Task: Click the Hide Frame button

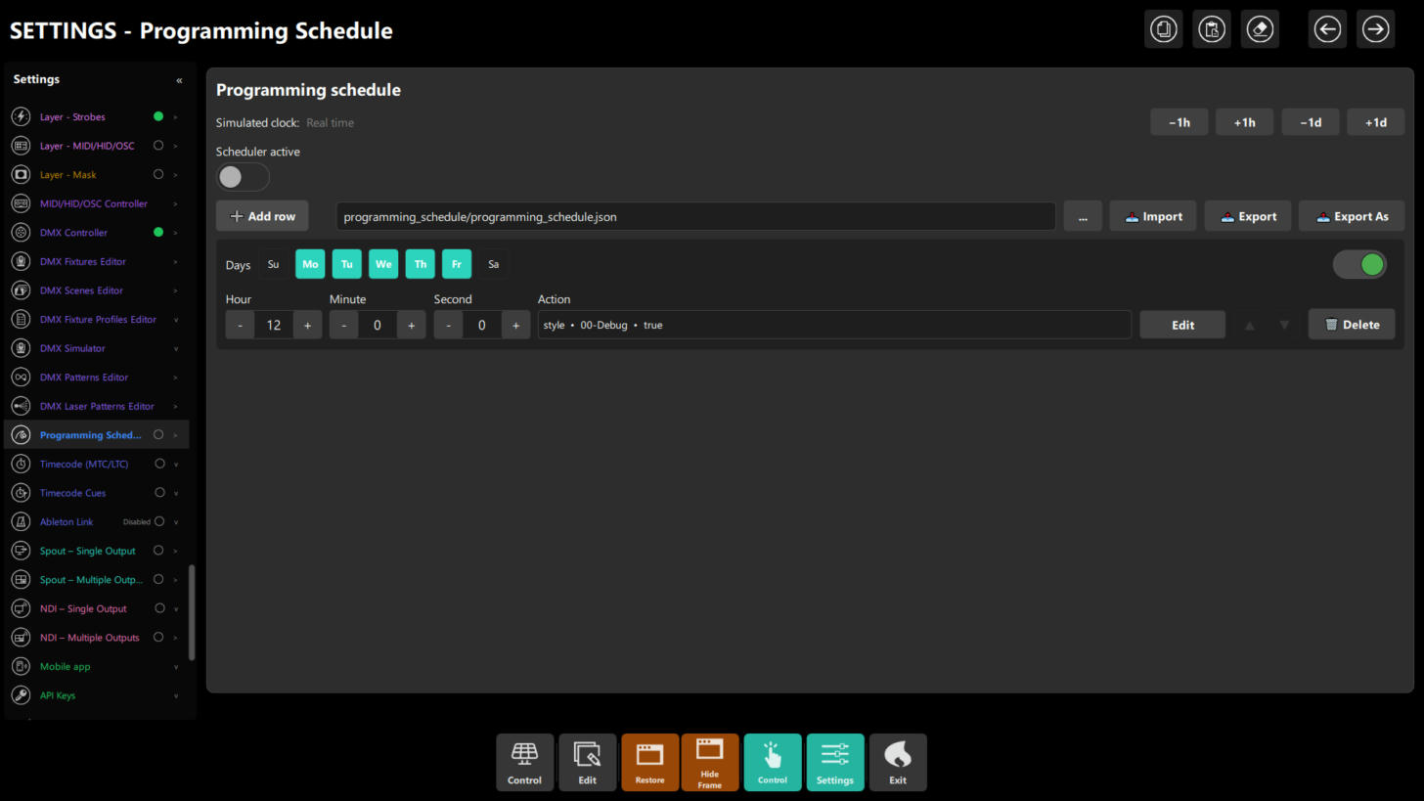Action: [x=710, y=763]
